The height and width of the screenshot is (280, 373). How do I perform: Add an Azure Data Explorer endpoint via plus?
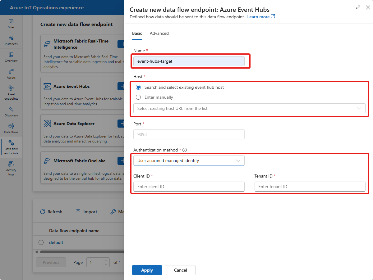point(121,124)
